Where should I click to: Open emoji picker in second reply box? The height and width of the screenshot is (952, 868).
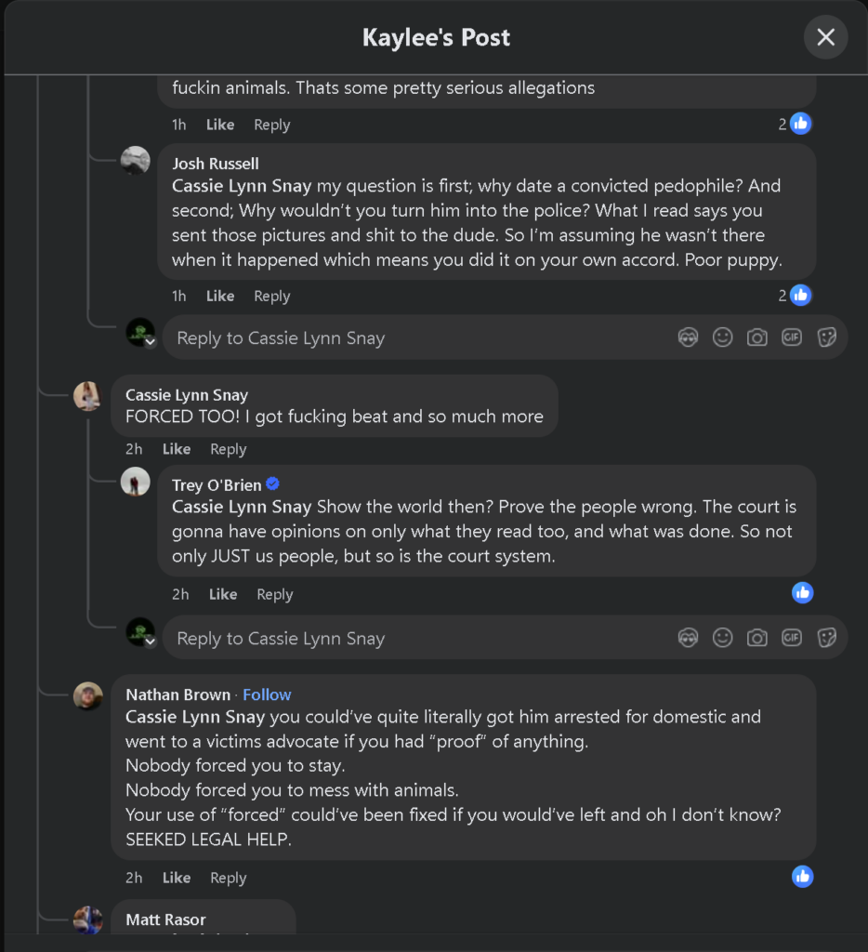tap(722, 638)
